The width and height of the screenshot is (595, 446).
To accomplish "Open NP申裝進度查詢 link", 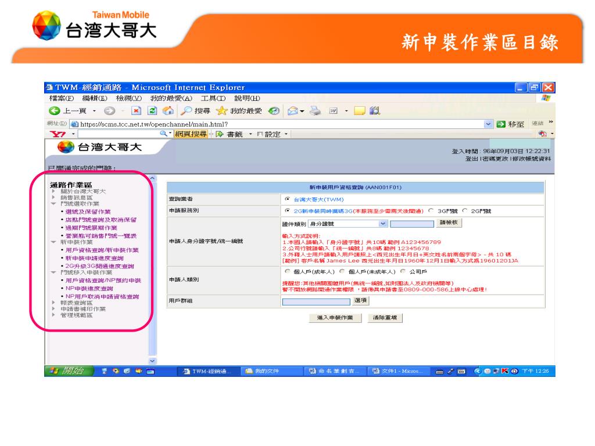I will click(89, 289).
